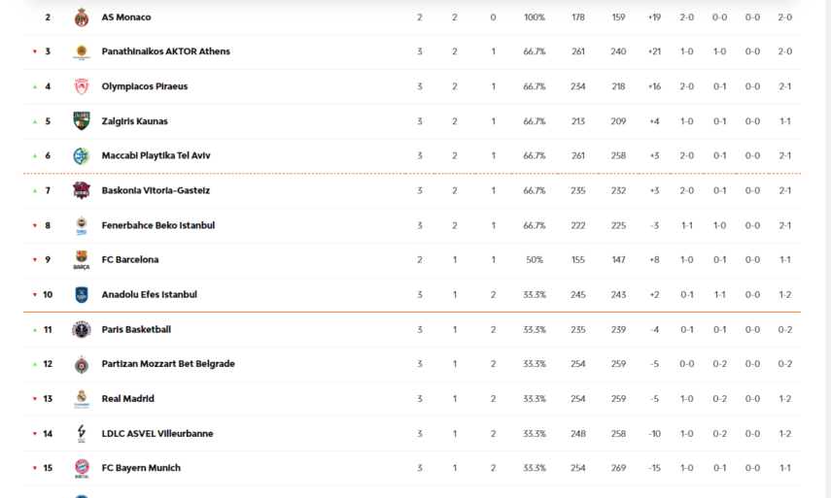The height and width of the screenshot is (498, 831).
Task: Click the Baskonia Vitoria-Gasteiz logo
Action: pos(82,190)
